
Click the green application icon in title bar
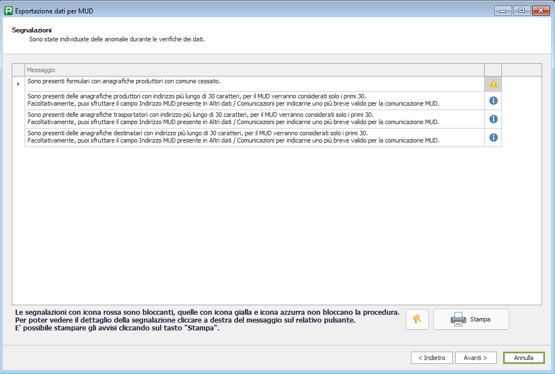click(8, 11)
